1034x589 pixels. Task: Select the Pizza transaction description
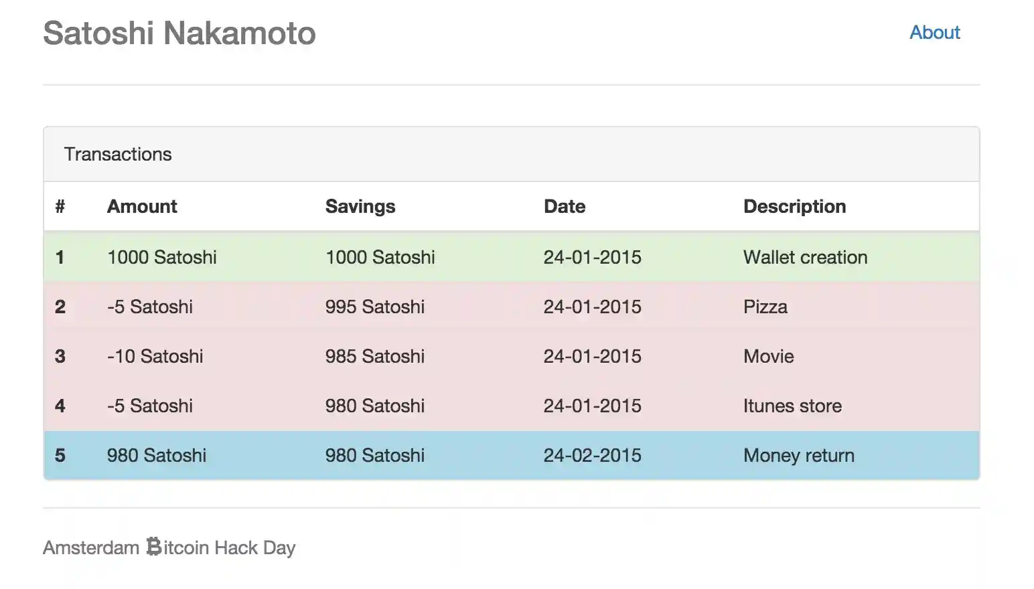coord(765,307)
